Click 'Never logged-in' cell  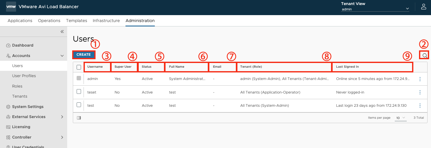point(349,92)
